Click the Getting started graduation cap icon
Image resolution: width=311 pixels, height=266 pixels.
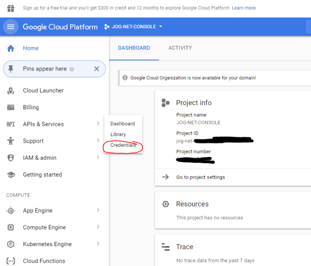10,175
